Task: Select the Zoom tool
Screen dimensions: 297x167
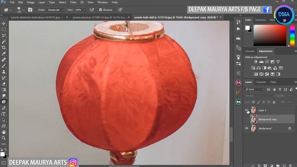Action: point(4,138)
